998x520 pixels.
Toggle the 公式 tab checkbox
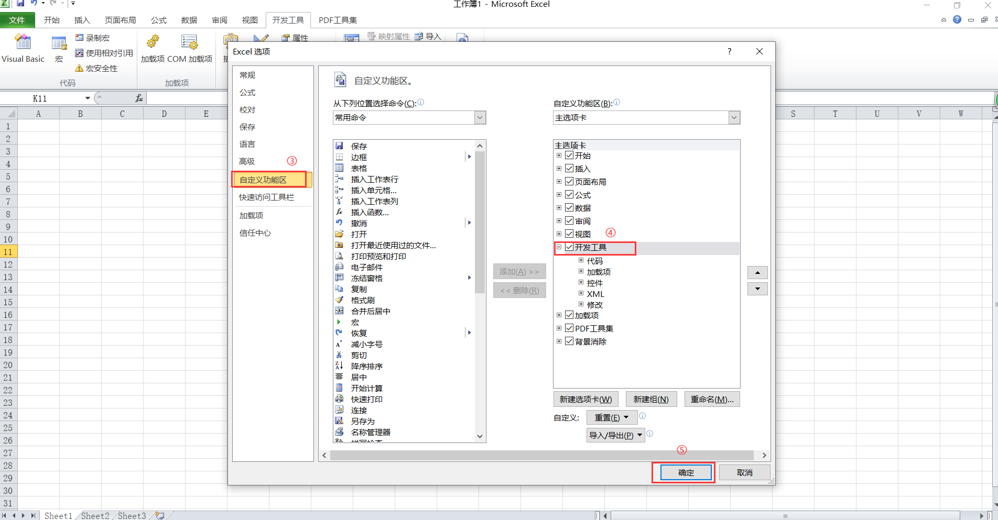[x=569, y=195]
